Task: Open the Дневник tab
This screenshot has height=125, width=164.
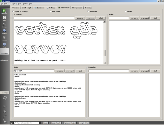Action: coord(39,8)
